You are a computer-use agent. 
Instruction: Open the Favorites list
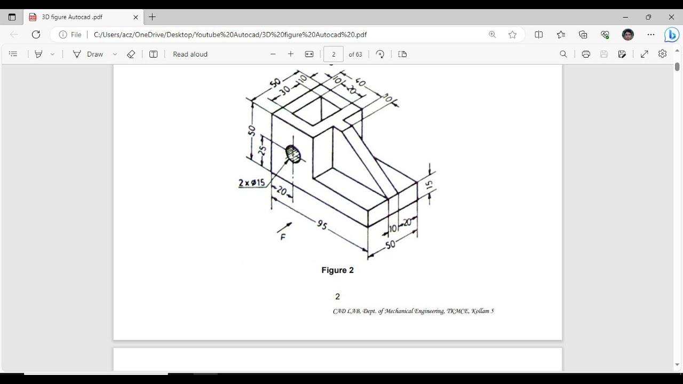click(x=561, y=35)
